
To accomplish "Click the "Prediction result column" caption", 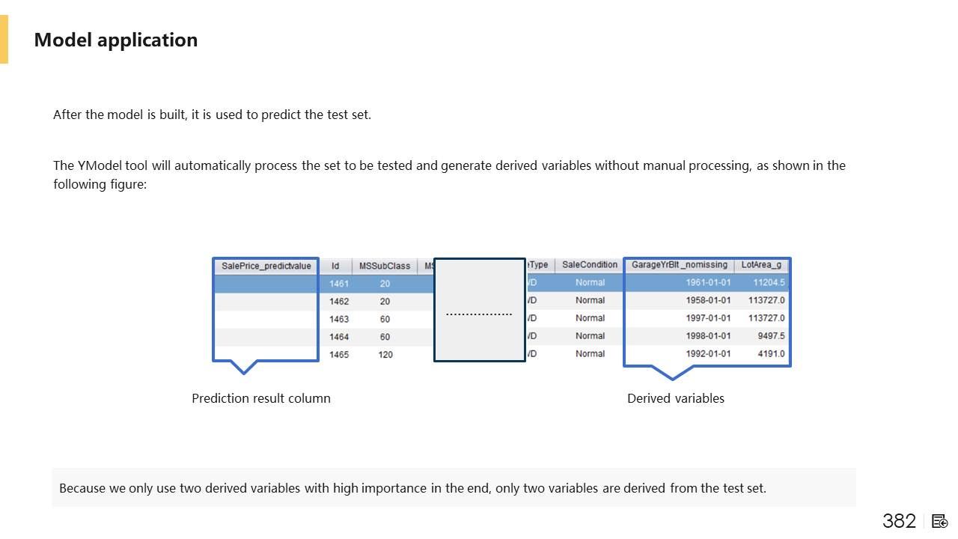I will coord(261,398).
